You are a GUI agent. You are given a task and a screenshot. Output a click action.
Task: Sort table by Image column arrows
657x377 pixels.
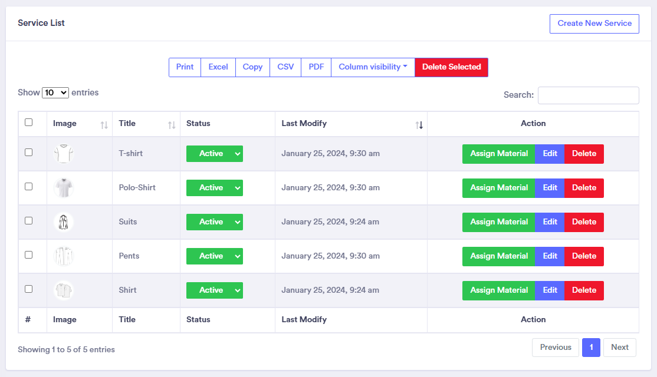point(104,124)
